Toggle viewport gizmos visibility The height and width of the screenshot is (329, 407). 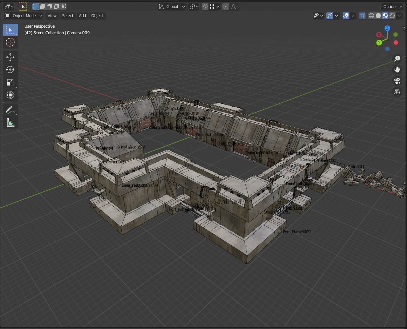click(329, 16)
